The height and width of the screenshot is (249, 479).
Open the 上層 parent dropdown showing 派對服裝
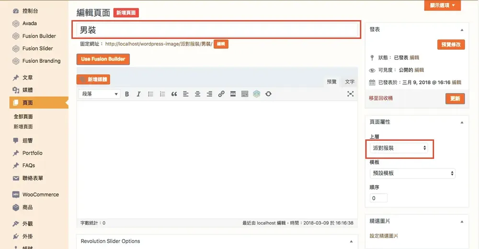click(x=399, y=148)
